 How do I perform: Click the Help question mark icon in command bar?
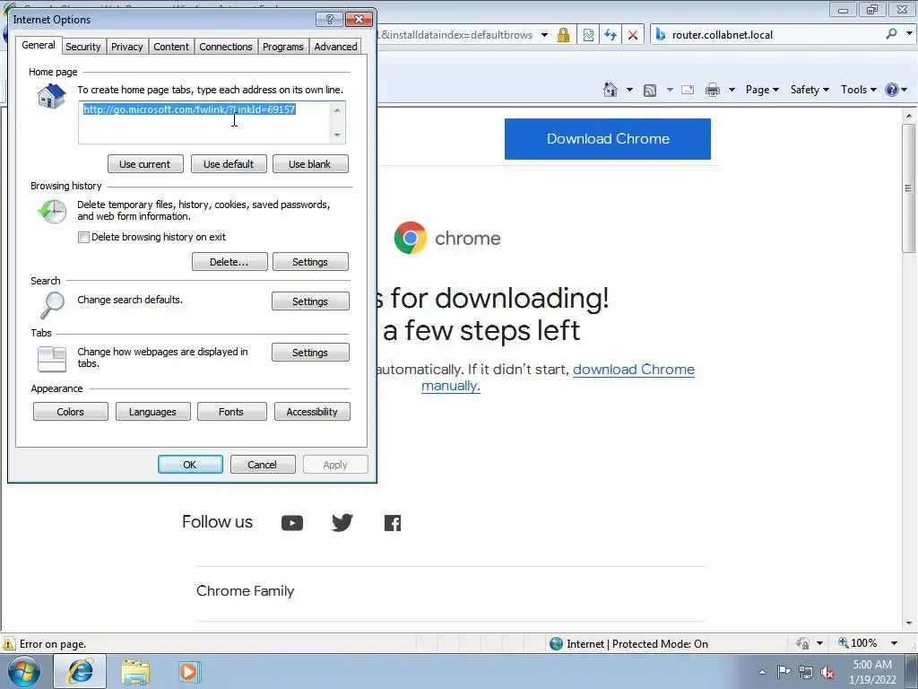pyautogui.click(x=892, y=90)
